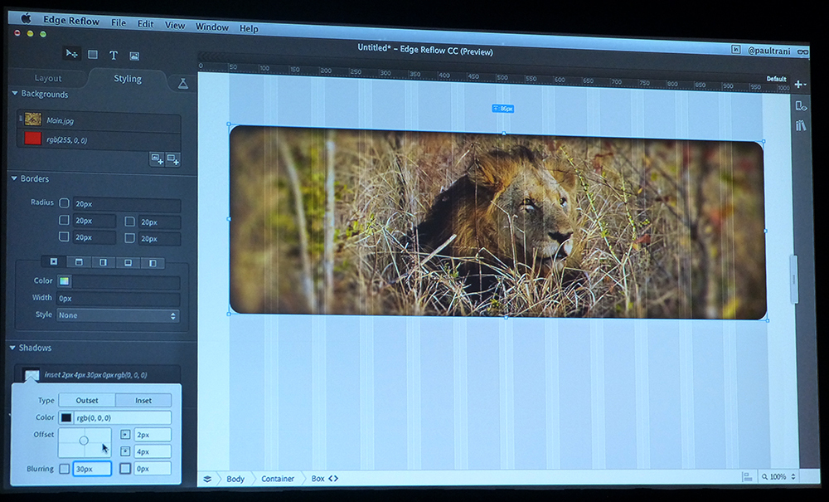
Task: Open the flask icon panel tab
Action: coord(183,83)
